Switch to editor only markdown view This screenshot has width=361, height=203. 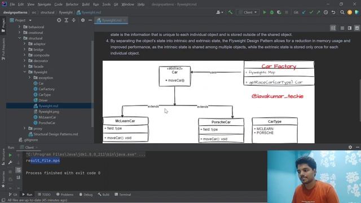click(342, 28)
